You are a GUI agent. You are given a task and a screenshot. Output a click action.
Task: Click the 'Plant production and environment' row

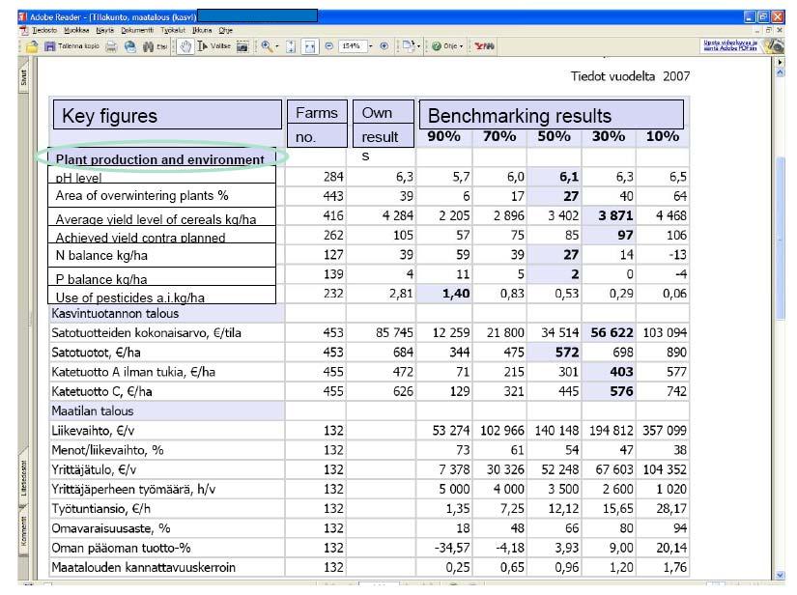(161, 157)
